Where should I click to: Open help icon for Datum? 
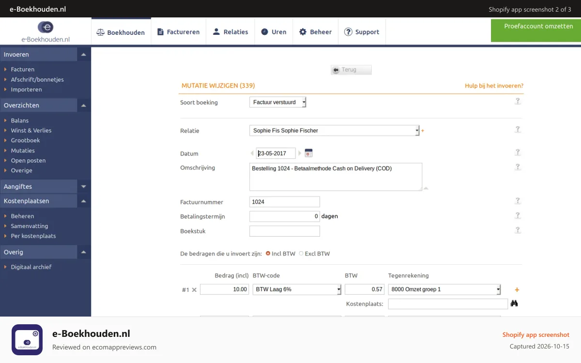click(518, 152)
